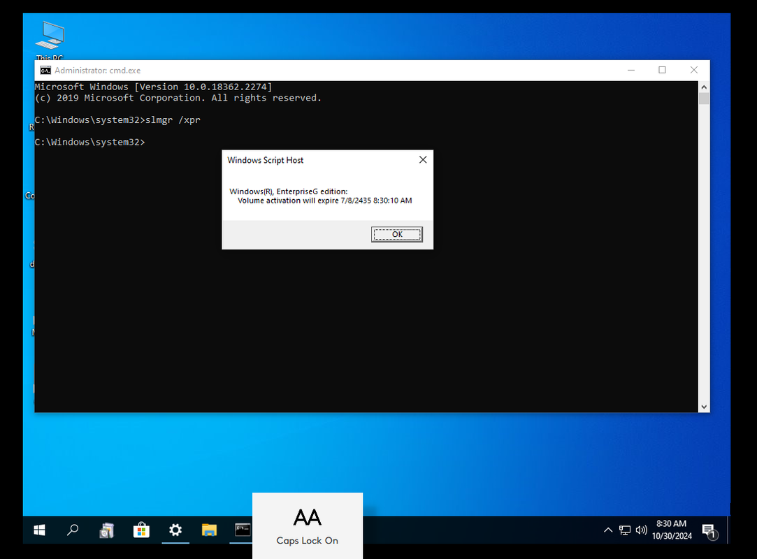Open Settings gear in the taskbar
This screenshot has height=559, width=757.
coord(175,530)
